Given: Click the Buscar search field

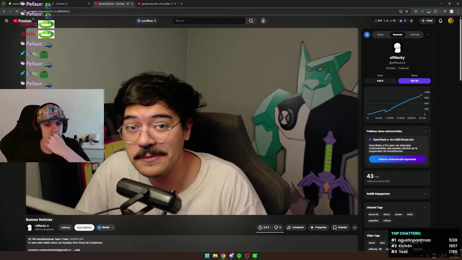Looking at the screenshot, I should click(x=209, y=21).
